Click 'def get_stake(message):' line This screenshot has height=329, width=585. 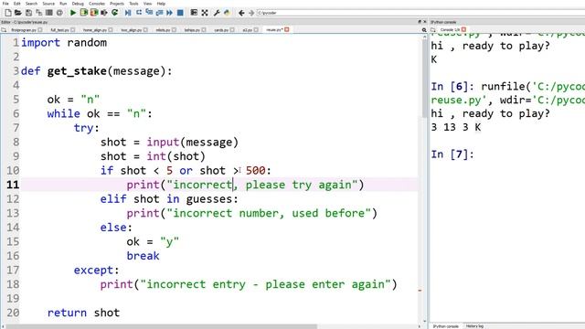coord(97,71)
